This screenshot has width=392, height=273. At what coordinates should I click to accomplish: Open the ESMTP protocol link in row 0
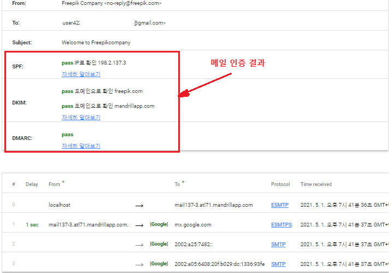tap(280, 205)
